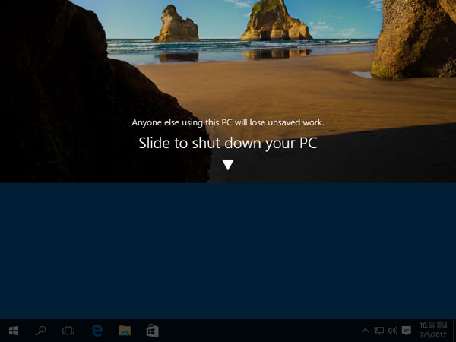Click the "Slide to shut down your PC" text
The image size is (456, 342).
227,143
